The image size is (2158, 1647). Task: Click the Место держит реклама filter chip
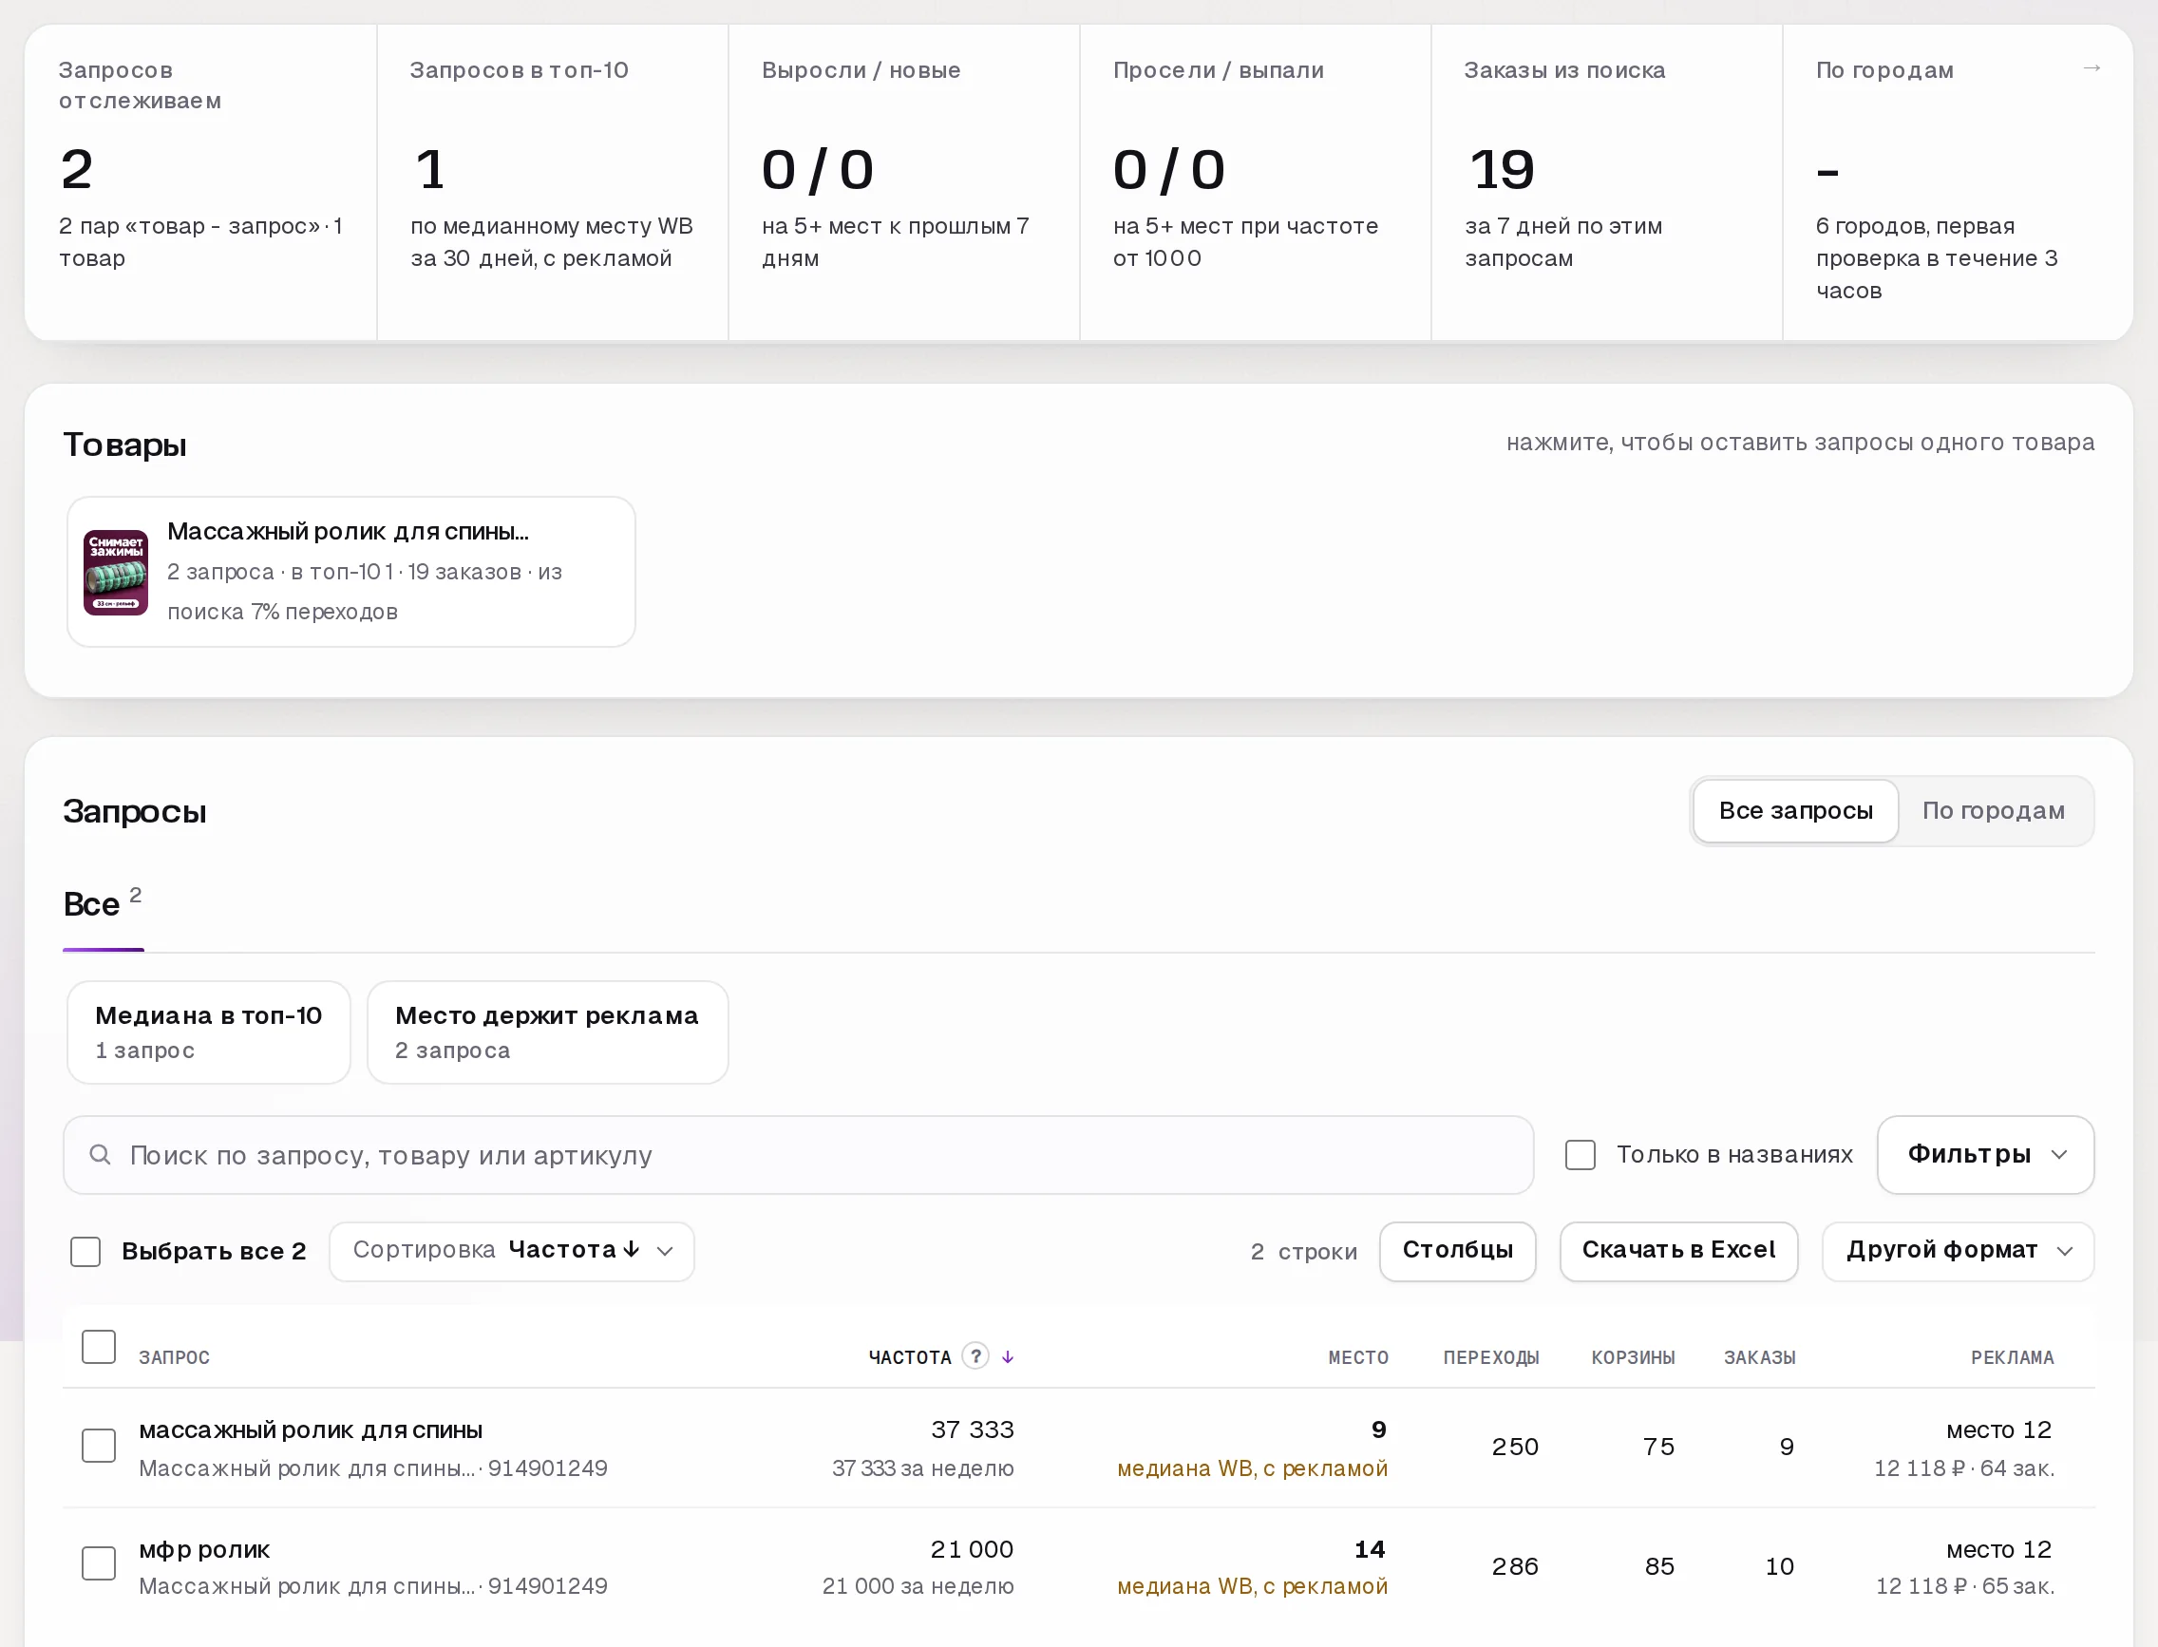547,1032
